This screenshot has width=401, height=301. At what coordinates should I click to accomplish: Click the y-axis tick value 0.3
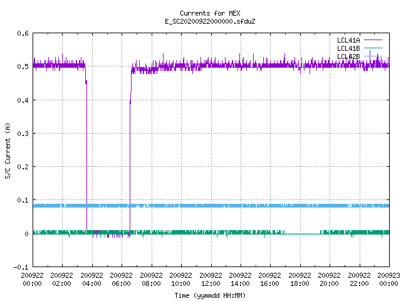point(23,134)
